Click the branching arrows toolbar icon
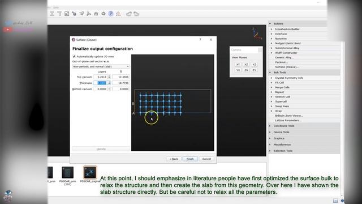Screen dimensions: 362x204 (81, 14)
